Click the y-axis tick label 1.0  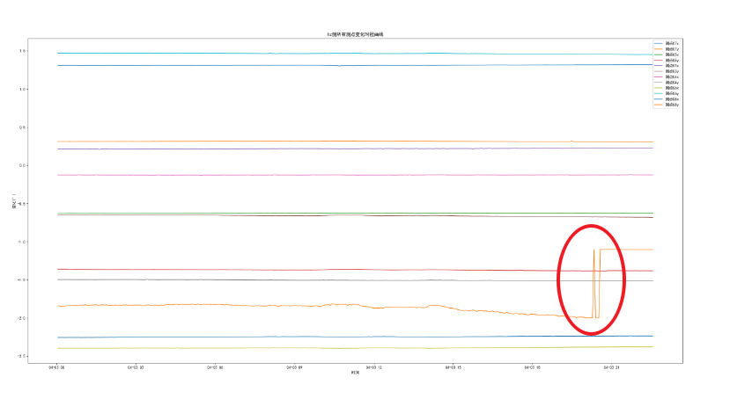pyautogui.click(x=19, y=89)
